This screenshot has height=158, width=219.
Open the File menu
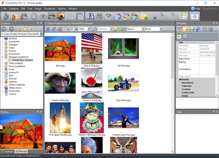coord(5,9)
